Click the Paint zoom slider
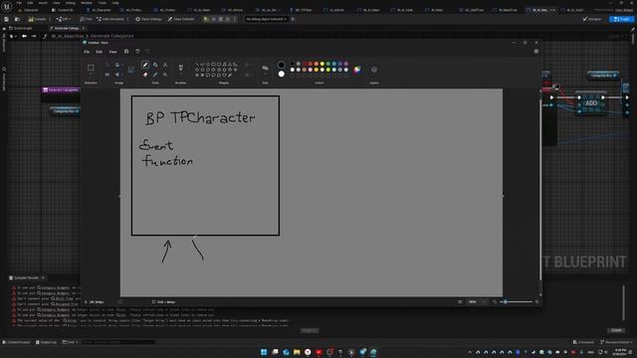637x358 pixels. coord(516,302)
